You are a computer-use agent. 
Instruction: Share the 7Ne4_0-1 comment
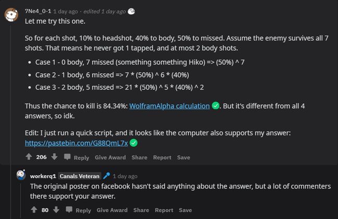point(139,157)
